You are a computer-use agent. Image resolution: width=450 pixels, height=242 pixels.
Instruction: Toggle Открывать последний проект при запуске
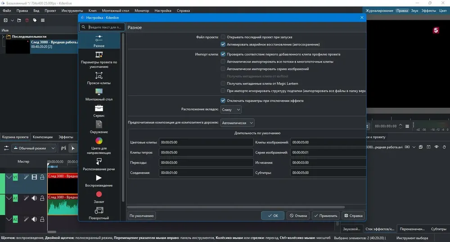(x=223, y=37)
